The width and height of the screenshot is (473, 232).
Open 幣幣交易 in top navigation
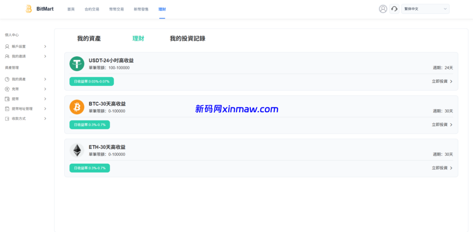coord(116,9)
